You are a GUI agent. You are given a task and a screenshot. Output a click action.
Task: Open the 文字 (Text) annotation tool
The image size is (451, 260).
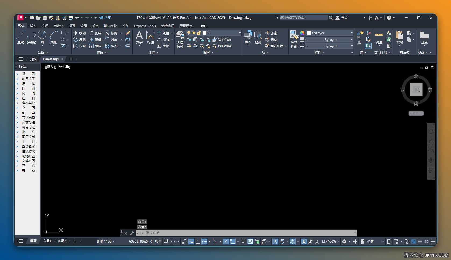point(139,37)
